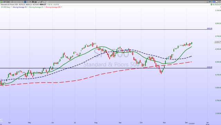The width and height of the screenshot is (221, 125).
Task: Click the Aug label on date axis
Action: (x=96, y=123)
